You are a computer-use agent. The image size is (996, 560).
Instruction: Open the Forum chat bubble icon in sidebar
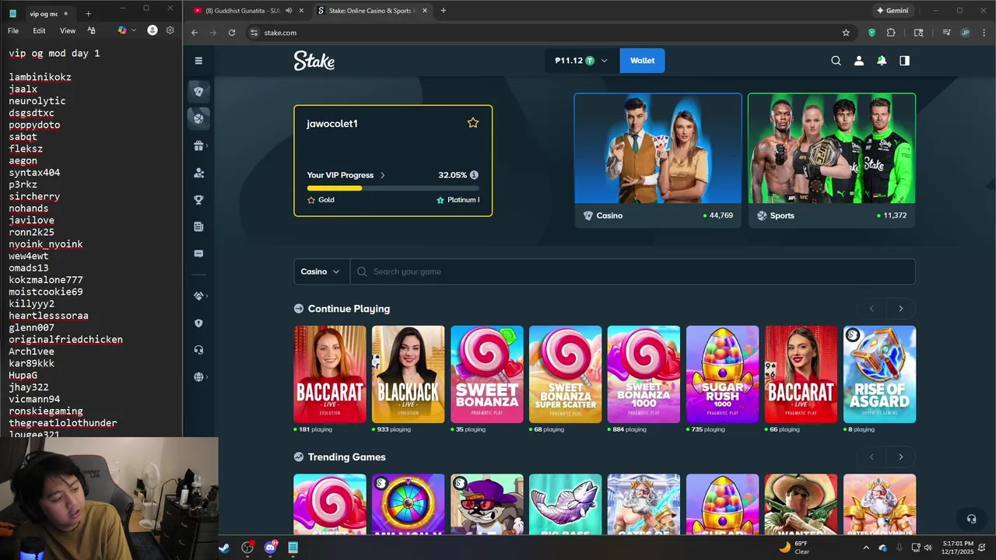[x=198, y=254]
